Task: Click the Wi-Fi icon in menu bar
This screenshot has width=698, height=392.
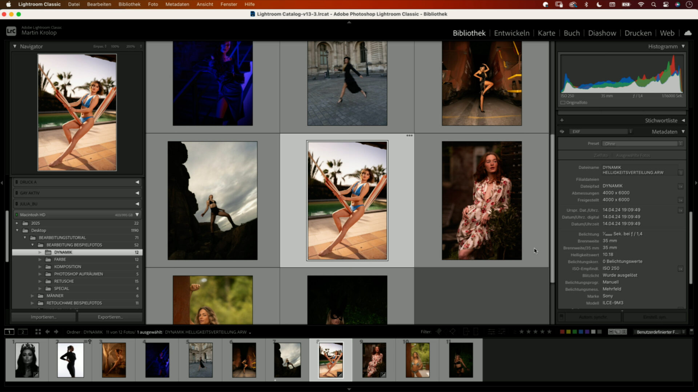Action: pyautogui.click(x=641, y=4)
